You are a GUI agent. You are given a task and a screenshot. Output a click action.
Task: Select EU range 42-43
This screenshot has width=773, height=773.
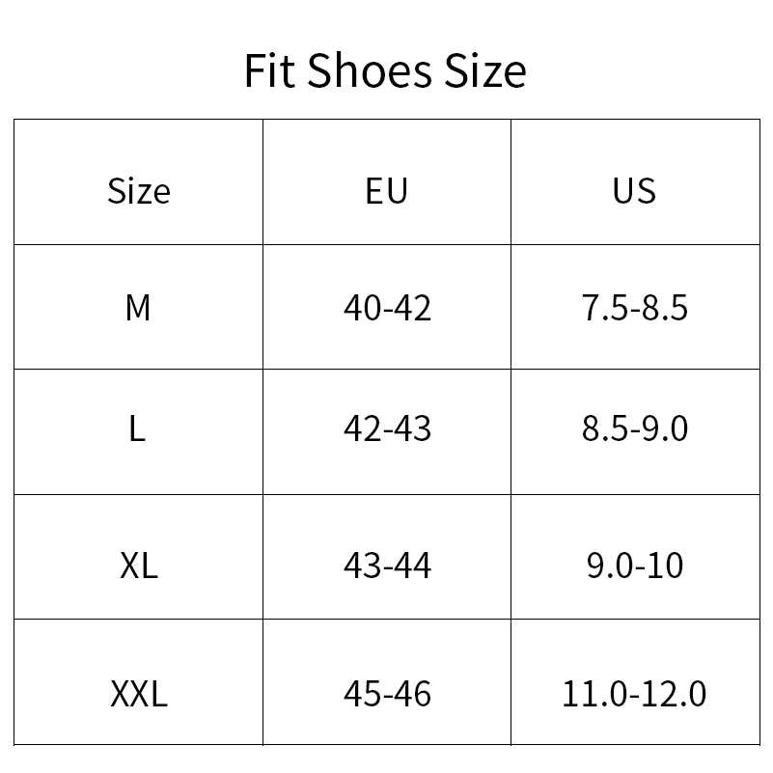click(387, 428)
